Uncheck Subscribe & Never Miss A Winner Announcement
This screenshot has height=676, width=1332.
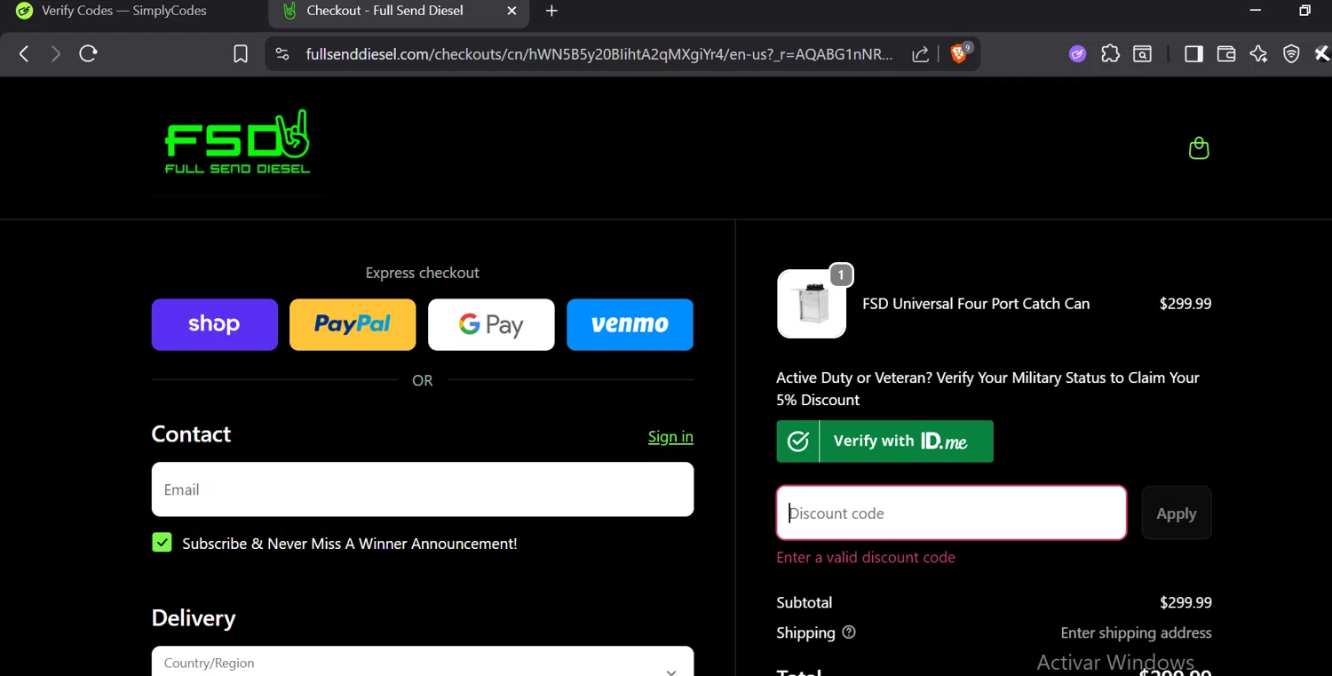[162, 543]
